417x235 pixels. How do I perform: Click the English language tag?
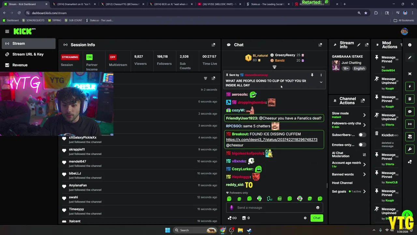point(359,69)
